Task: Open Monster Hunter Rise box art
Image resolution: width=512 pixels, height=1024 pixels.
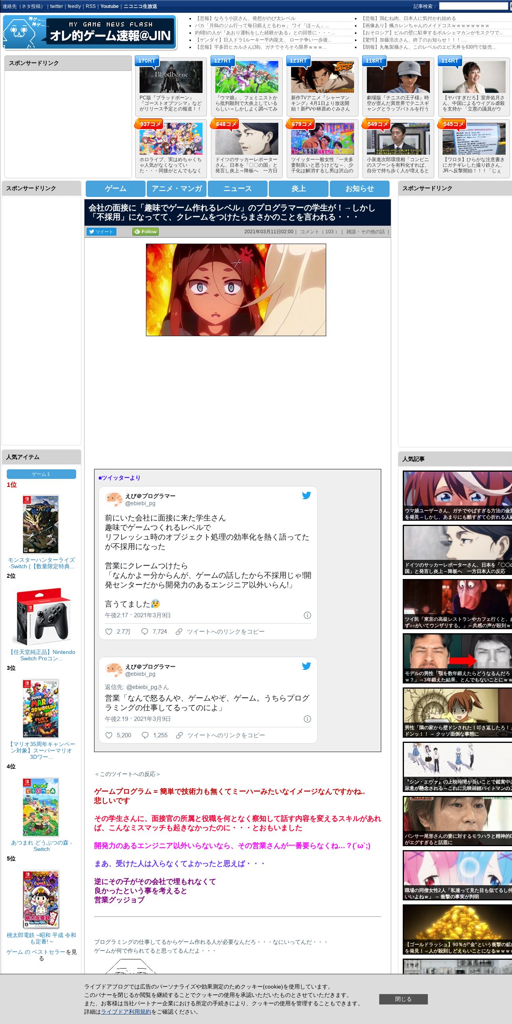Action: [x=41, y=524]
